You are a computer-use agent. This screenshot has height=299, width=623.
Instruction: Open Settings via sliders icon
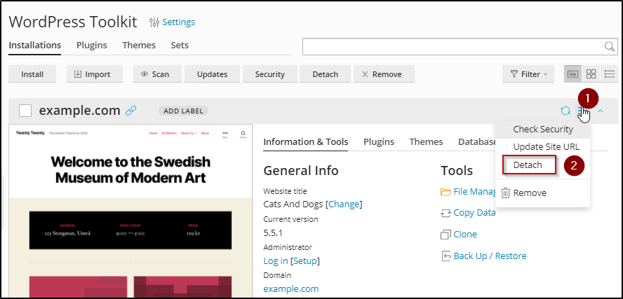(x=154, y=22)
